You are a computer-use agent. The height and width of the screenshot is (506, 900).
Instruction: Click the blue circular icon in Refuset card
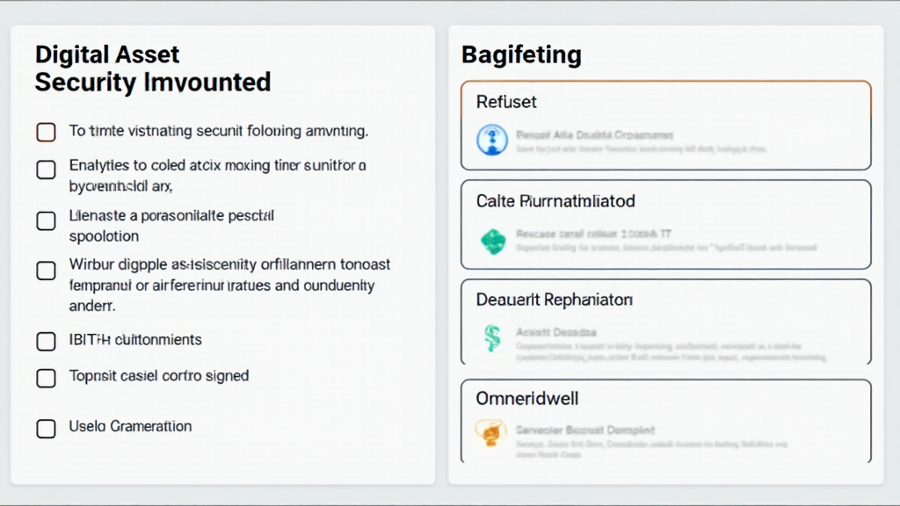(492, 141)
